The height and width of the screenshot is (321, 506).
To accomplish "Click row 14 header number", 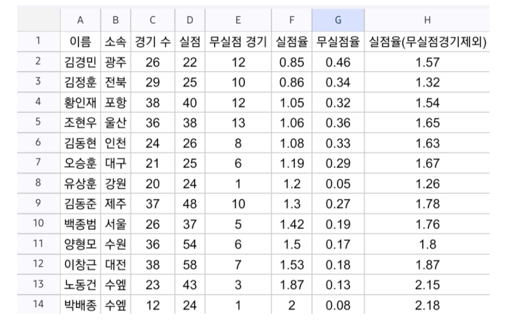I will point(37,305).
